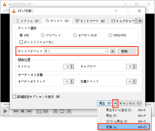The image size is (155, 131).
Task: Switch to the ネットワーク (N) tab
Action: 90,21
